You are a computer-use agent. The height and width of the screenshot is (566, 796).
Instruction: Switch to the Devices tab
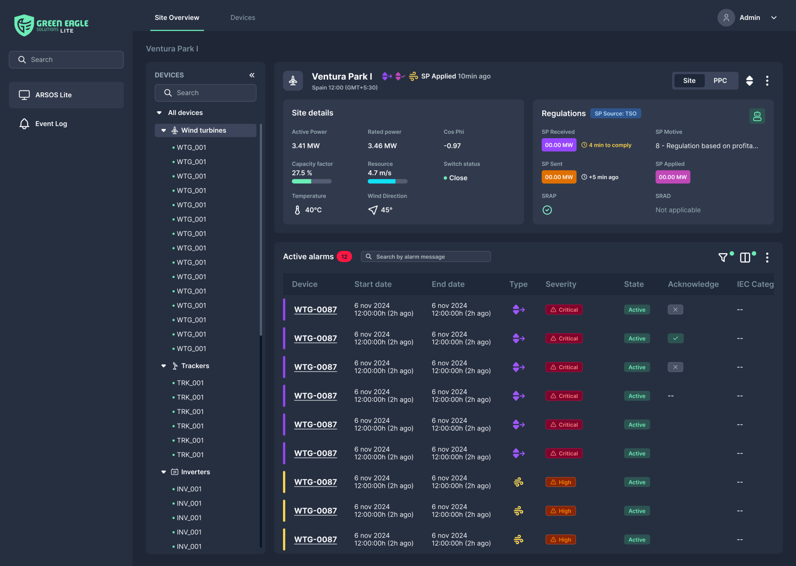tap(243, 17)
